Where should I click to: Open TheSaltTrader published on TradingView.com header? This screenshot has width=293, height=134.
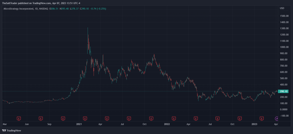[41, 3]
